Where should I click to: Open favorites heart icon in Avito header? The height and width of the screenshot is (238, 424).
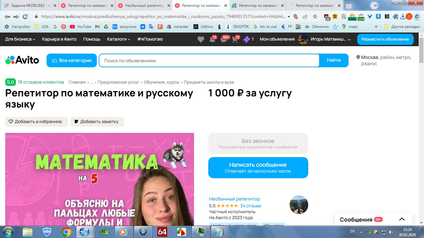(x=201, y=39)
